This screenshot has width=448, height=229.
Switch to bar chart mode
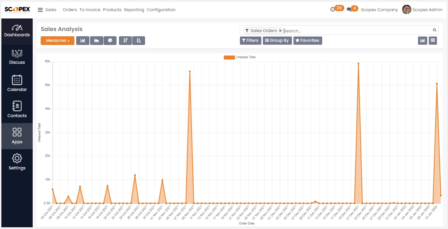(83, 40)
